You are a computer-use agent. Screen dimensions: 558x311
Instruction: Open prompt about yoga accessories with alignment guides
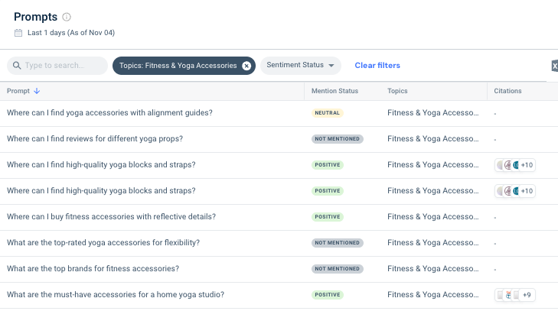[x=109, y=112]
